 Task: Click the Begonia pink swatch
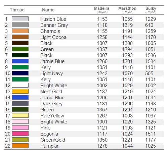pos(20,134)
